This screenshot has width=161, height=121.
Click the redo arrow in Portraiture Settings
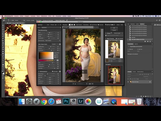58,25
